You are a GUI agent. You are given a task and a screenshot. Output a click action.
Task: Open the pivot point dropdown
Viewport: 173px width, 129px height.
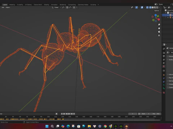(x=63, y=8)
